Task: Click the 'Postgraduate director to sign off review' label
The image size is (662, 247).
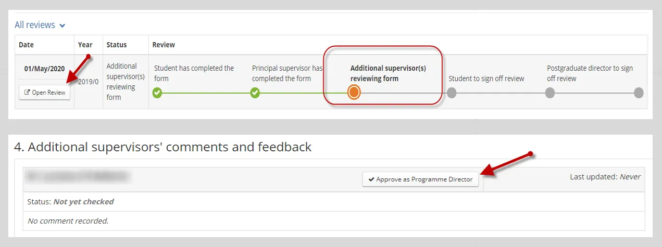Action: click(x=590, y=73)
